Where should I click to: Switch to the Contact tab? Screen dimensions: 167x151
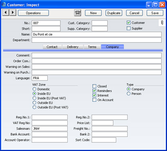[52, 47]
